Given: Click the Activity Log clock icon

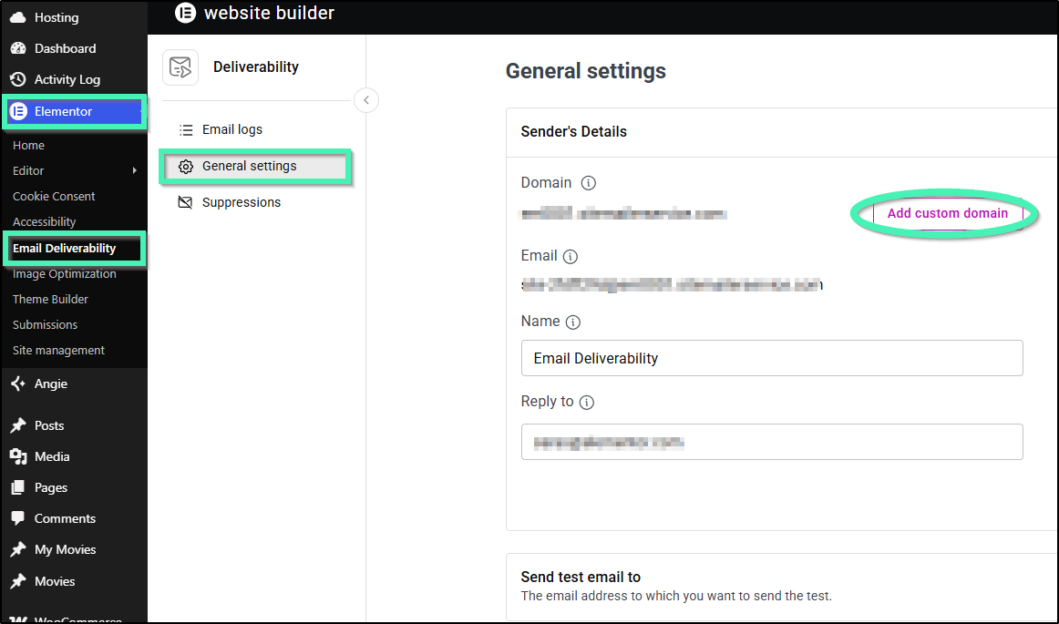Looking at the screenshot, I should [x=18, y=79].
